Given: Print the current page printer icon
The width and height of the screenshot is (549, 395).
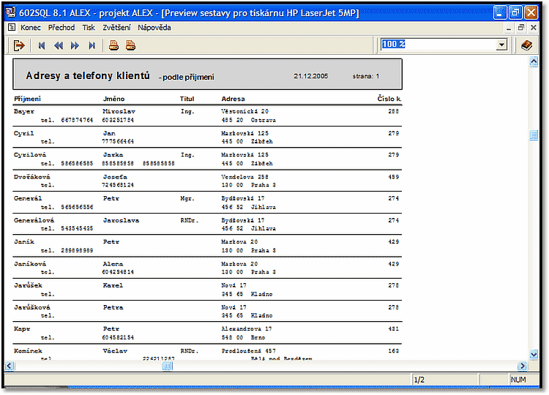Looking at the screenshot, I should click(113, 45).
